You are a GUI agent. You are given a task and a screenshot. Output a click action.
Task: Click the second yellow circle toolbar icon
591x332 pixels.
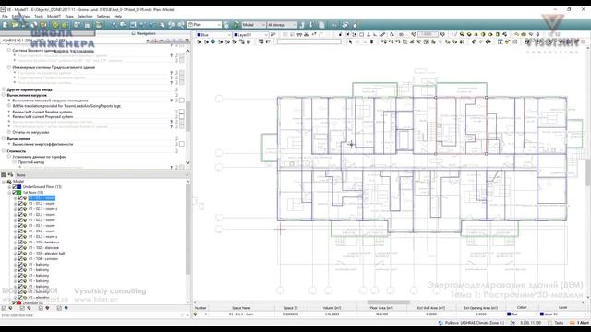[65, 25]
